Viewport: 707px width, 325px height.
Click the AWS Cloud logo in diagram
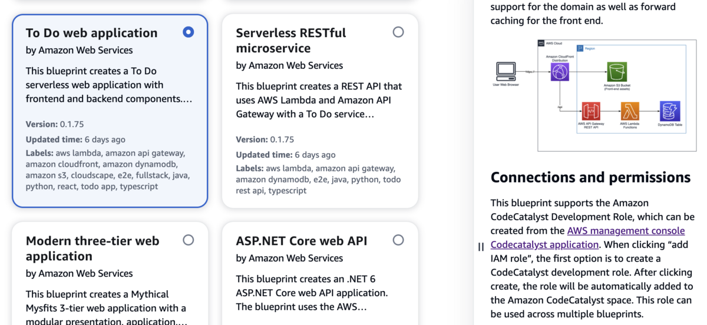point(542,44)
